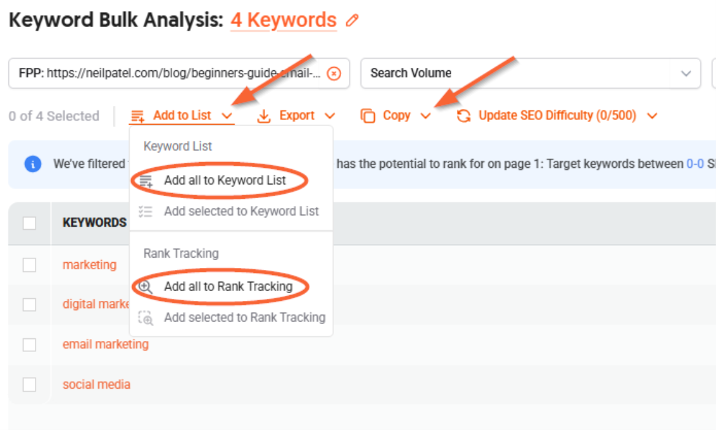Expand the Copy chevron arrow
The image size is (717, 430).
[426, 116]
